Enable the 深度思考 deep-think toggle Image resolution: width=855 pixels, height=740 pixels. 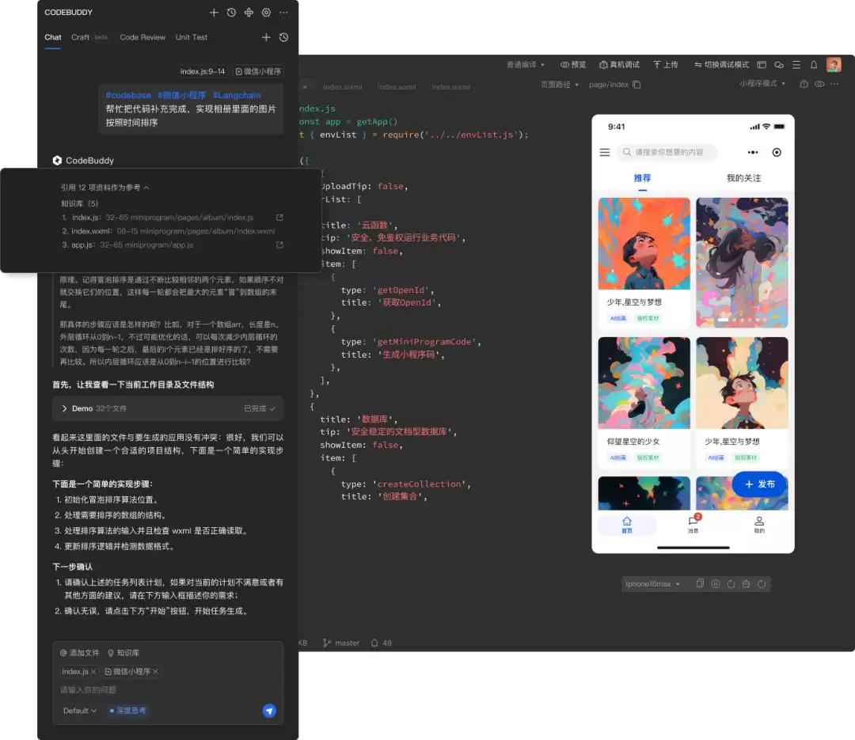coord(127,711)
